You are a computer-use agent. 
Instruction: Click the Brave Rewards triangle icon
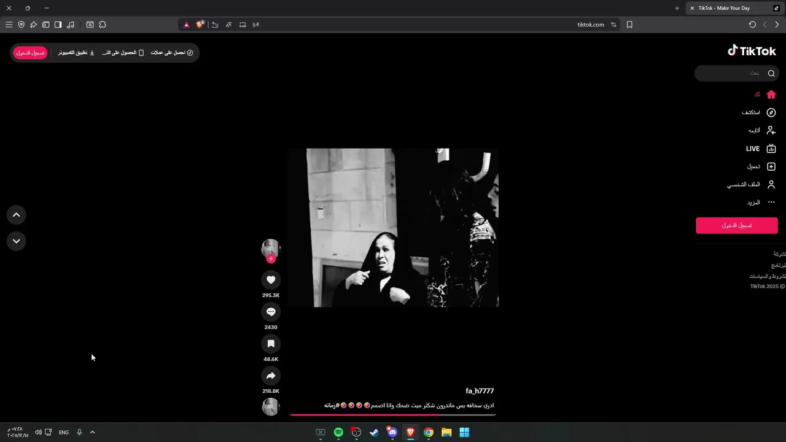coord(187,25)
